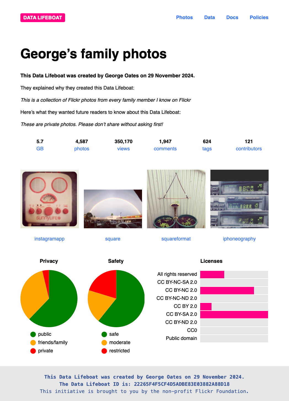
Task: Click the green public legend swatch
Action: pos(33,334)
